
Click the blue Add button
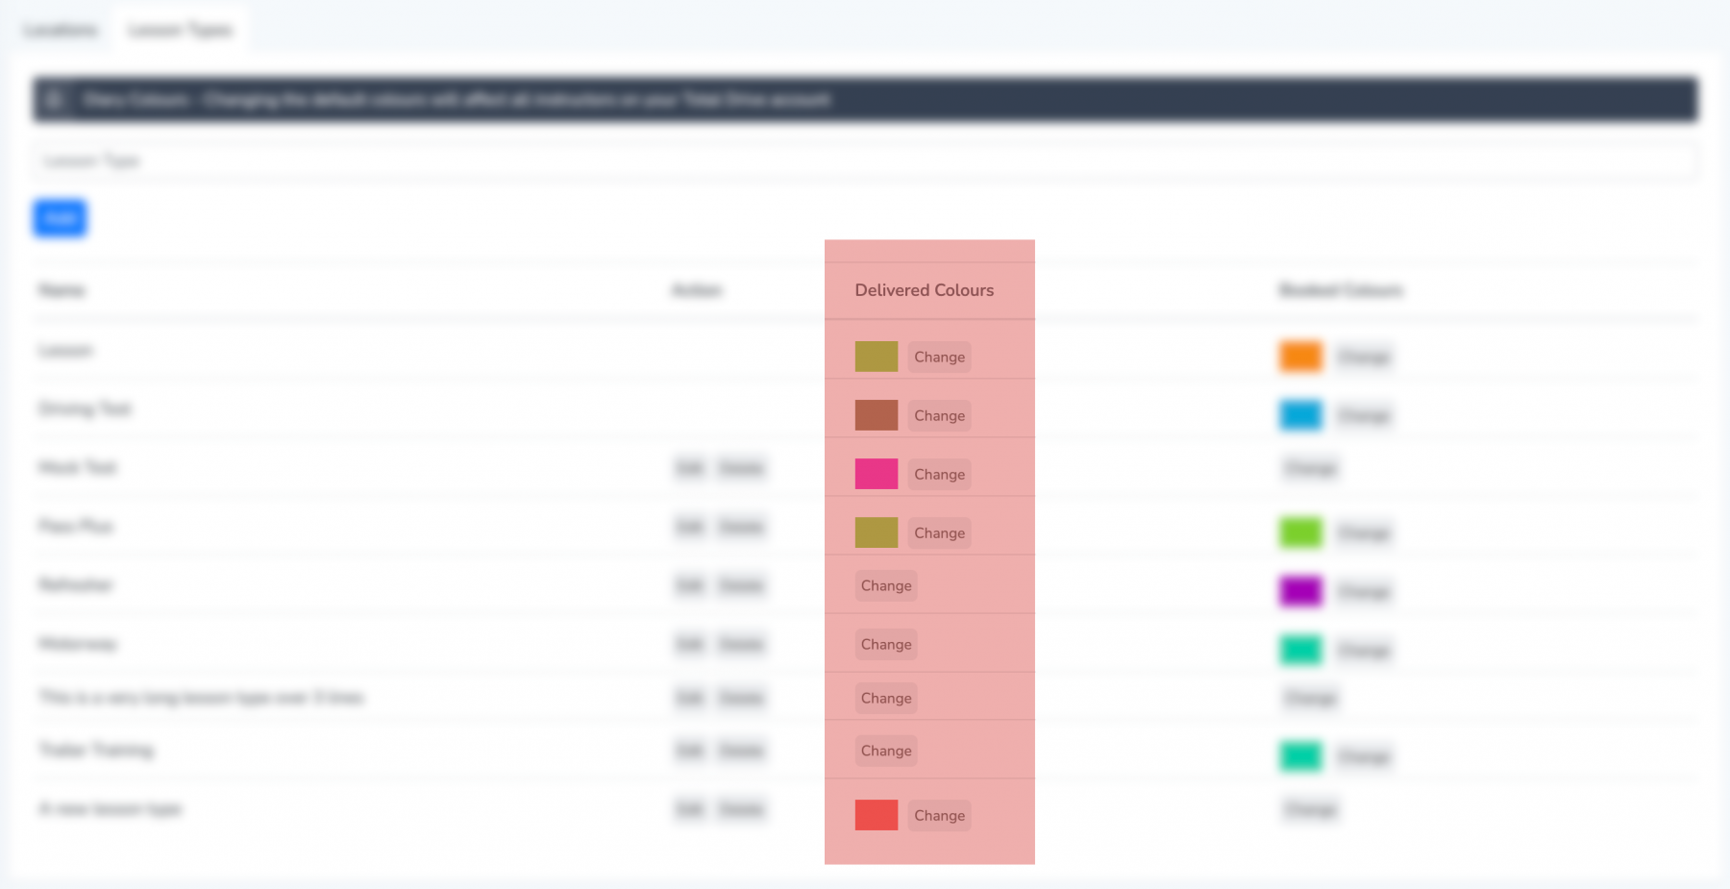click(60, 218)
